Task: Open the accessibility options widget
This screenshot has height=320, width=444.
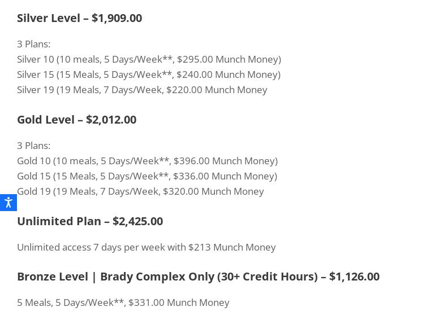Action: pos(8,203)
